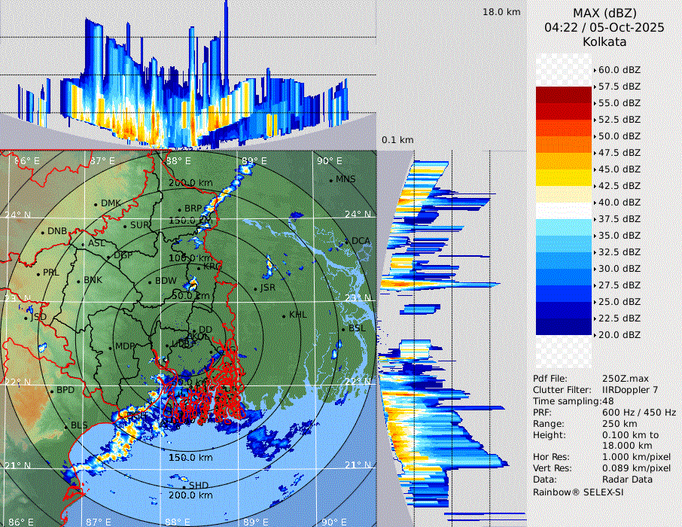Select the 20.0 dBZ legend label
Viewport: 682px width, 527px height.
620,334
